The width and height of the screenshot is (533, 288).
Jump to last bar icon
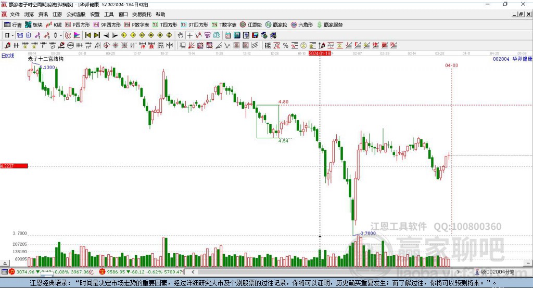[x=97, y=35]
